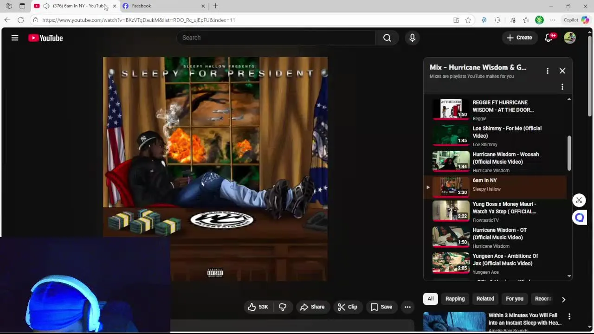Close the Mix playlist panel
Screen dimensions: 594x334
(x=562, y=71)
